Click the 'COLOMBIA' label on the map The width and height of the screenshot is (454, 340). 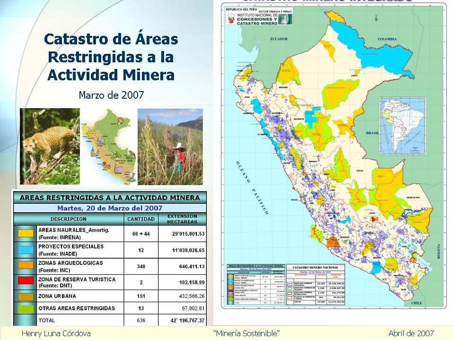coord(387,39)
